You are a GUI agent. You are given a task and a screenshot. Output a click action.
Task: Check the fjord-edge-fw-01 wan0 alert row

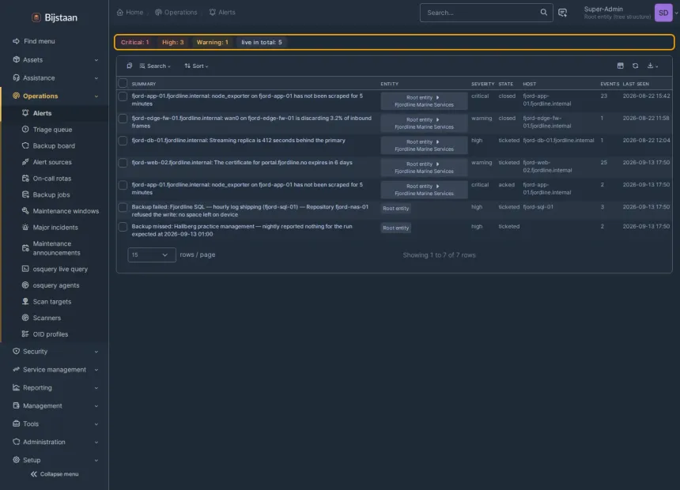point(123,119)
